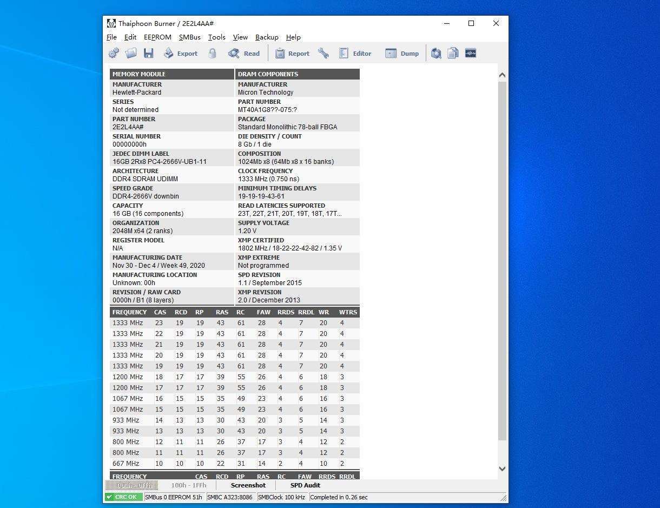Open the Editor from the toolbar
The image size is (660, 508).
(355, 53)
